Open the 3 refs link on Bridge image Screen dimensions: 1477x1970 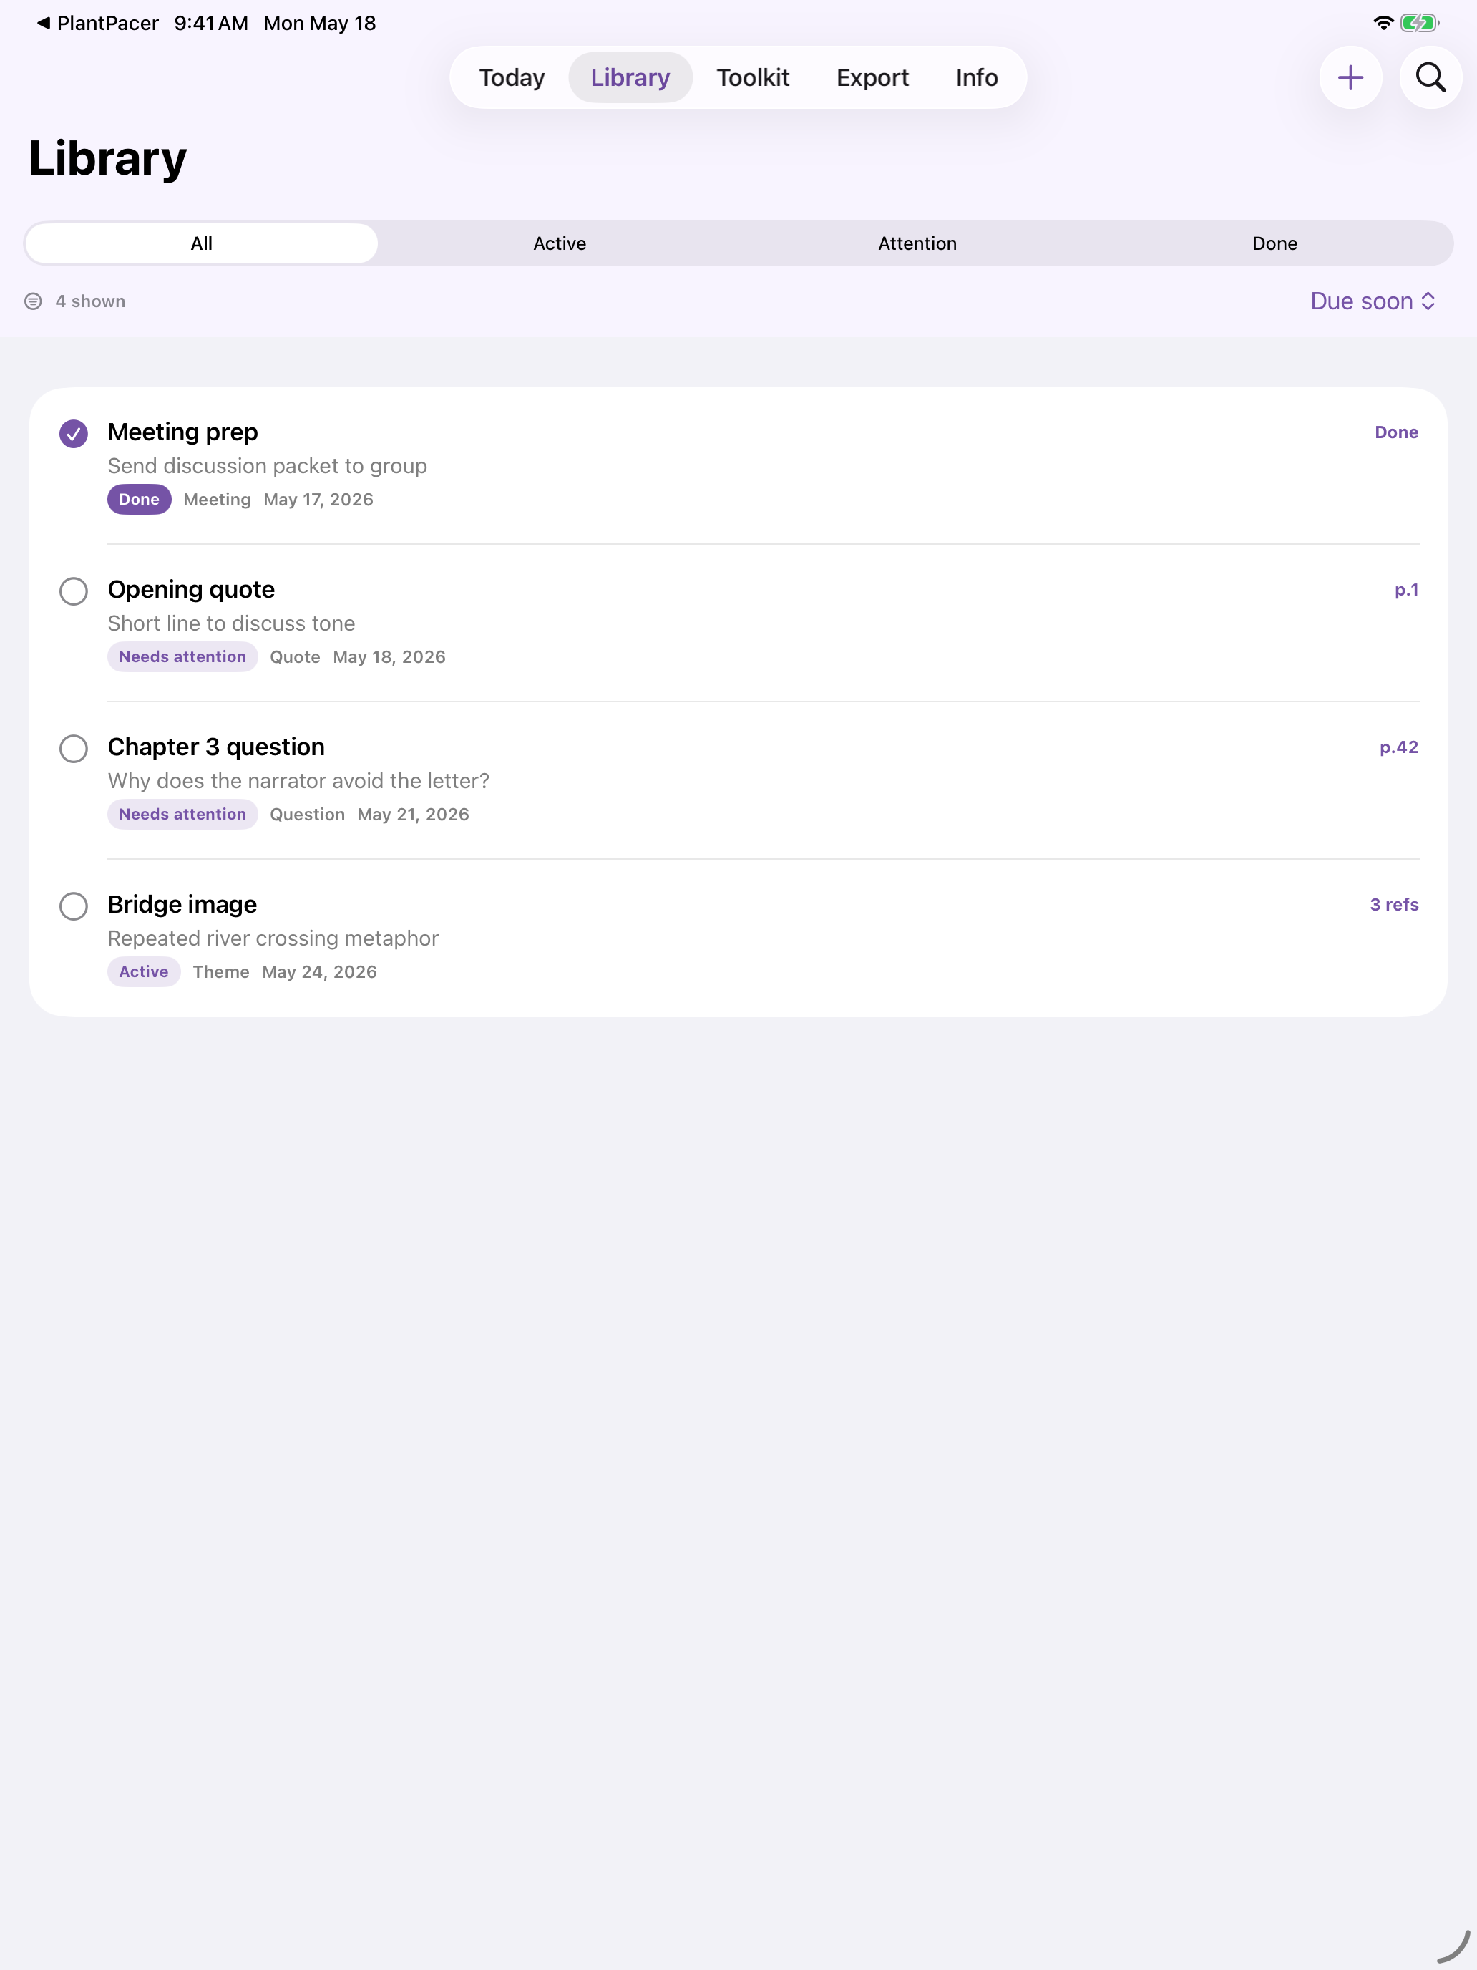1394,905
